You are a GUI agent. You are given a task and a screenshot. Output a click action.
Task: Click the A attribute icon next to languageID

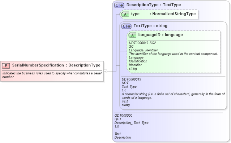click(132, 35)
